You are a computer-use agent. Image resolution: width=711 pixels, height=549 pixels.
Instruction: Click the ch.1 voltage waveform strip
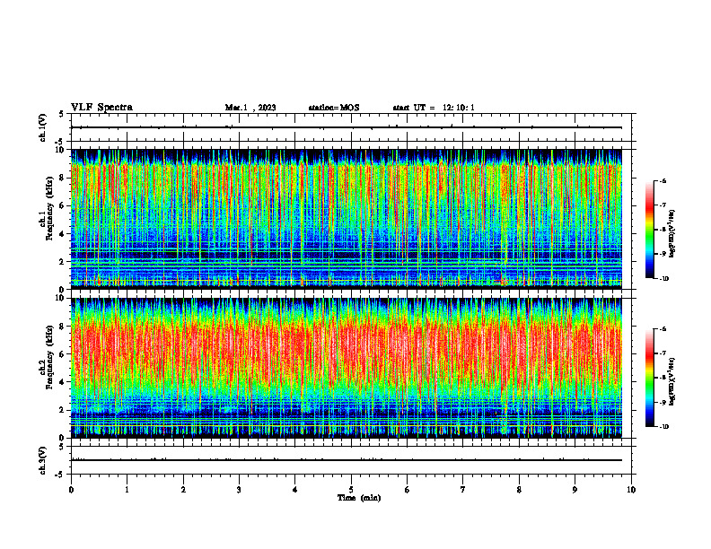[x=351, y=127]
